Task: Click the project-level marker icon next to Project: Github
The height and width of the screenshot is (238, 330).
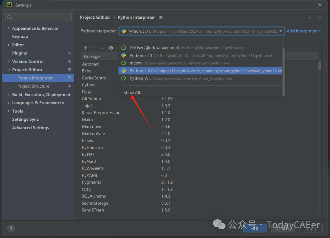Action: tap(69, 70)
